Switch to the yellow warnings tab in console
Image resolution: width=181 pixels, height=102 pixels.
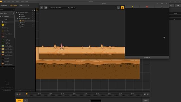coord(132,7)
